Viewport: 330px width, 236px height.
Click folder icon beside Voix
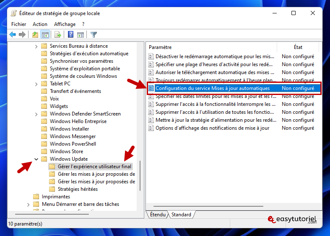click(x=44, y=98)
